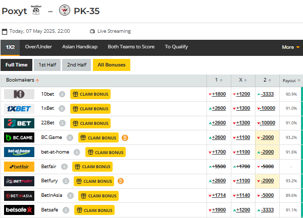This screenshot has width=303, height=218.
Task: Click the Bitcoin icon in Betfury row
Action: tap(121, 181)
